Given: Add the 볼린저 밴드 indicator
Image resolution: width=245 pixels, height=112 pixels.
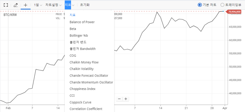Looking at the screenshot, I should coord(78,42).
